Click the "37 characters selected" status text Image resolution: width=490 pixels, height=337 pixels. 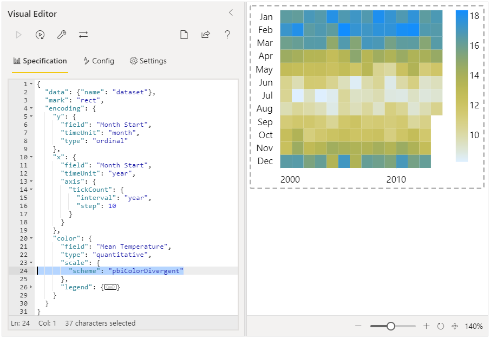coord(100,323)
